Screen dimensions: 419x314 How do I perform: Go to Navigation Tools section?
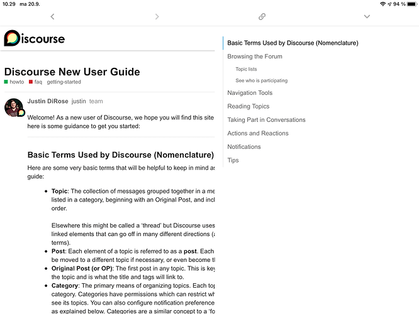pyautogui.click(x=250, y=93)
